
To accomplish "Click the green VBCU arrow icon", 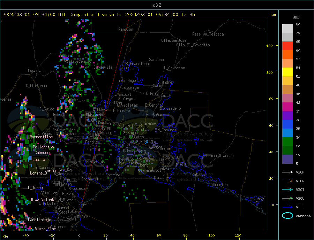I will pos(288,199).
